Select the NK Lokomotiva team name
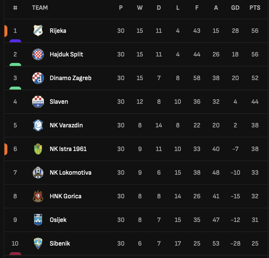 click(70, 173)
